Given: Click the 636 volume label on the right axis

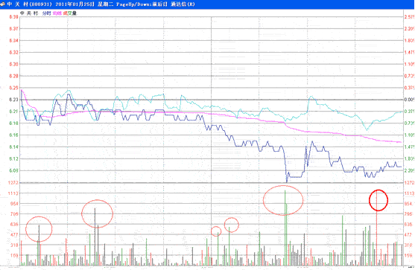Looking at the screenshot, I should pyautogui.click(x=408, y=225).
